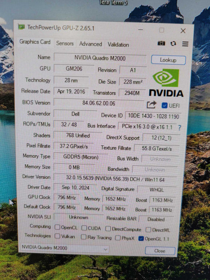Toggle the Vulkan checkbox
This screenshot has width=210, height=280.
click(57, 236)
